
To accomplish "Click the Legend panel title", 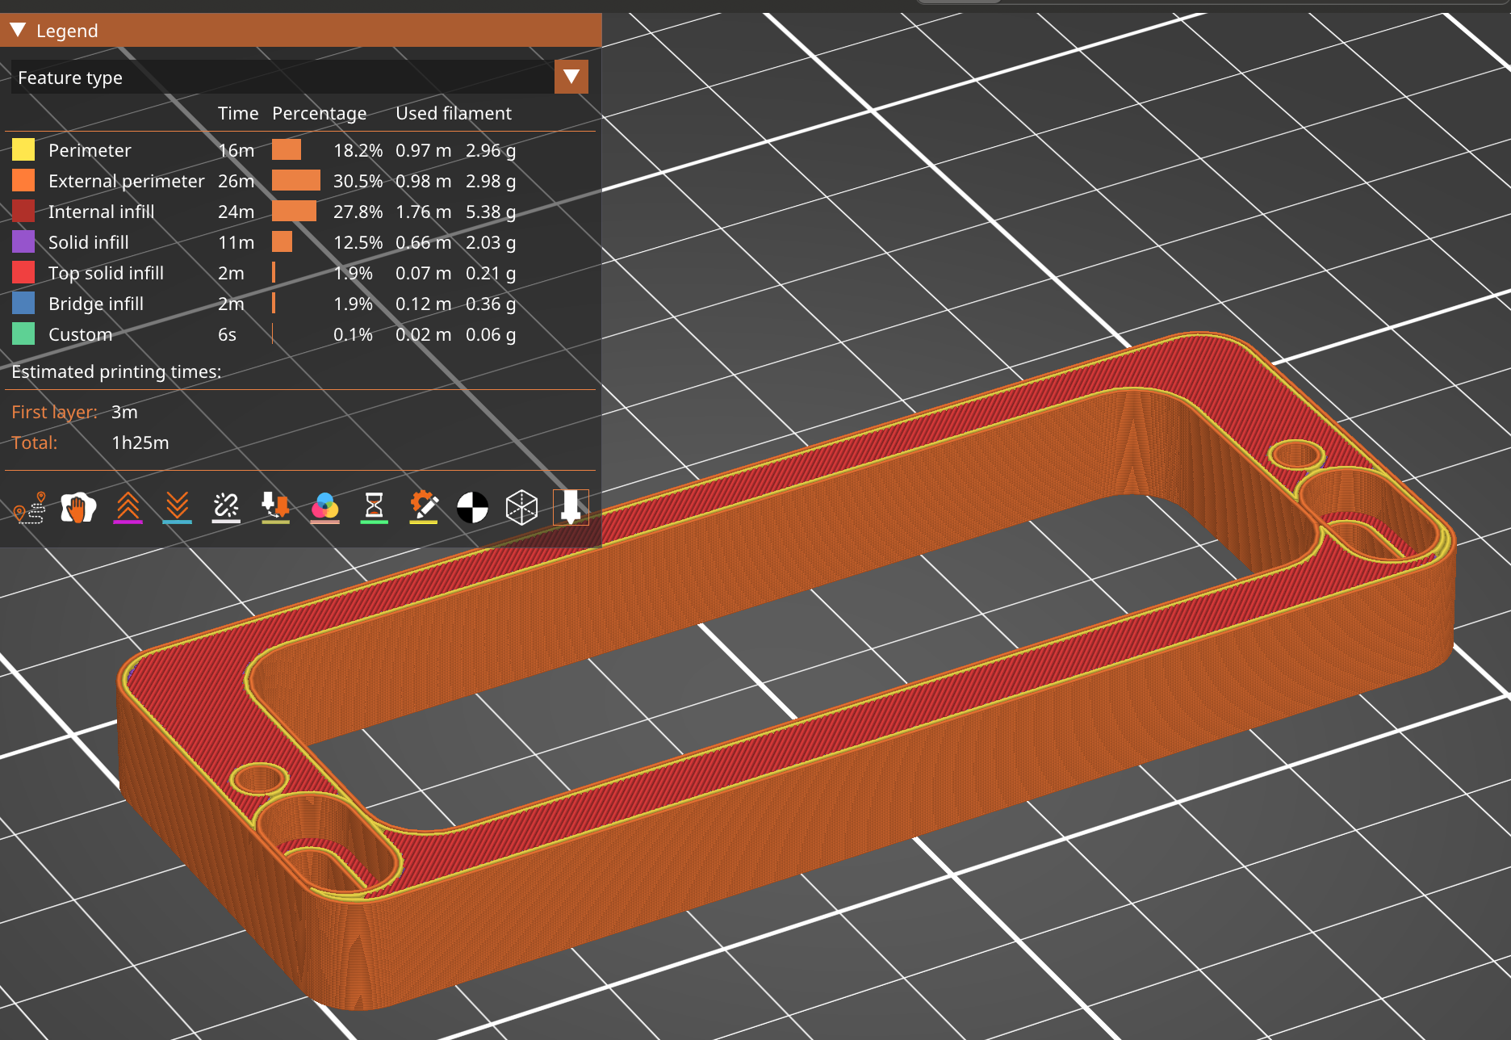I will 67,31.
